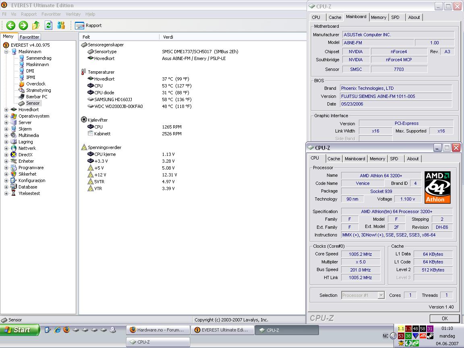464x348 pixels.
Task: Collapse the Maskinnavn tree branch
Action: point(6,52)
